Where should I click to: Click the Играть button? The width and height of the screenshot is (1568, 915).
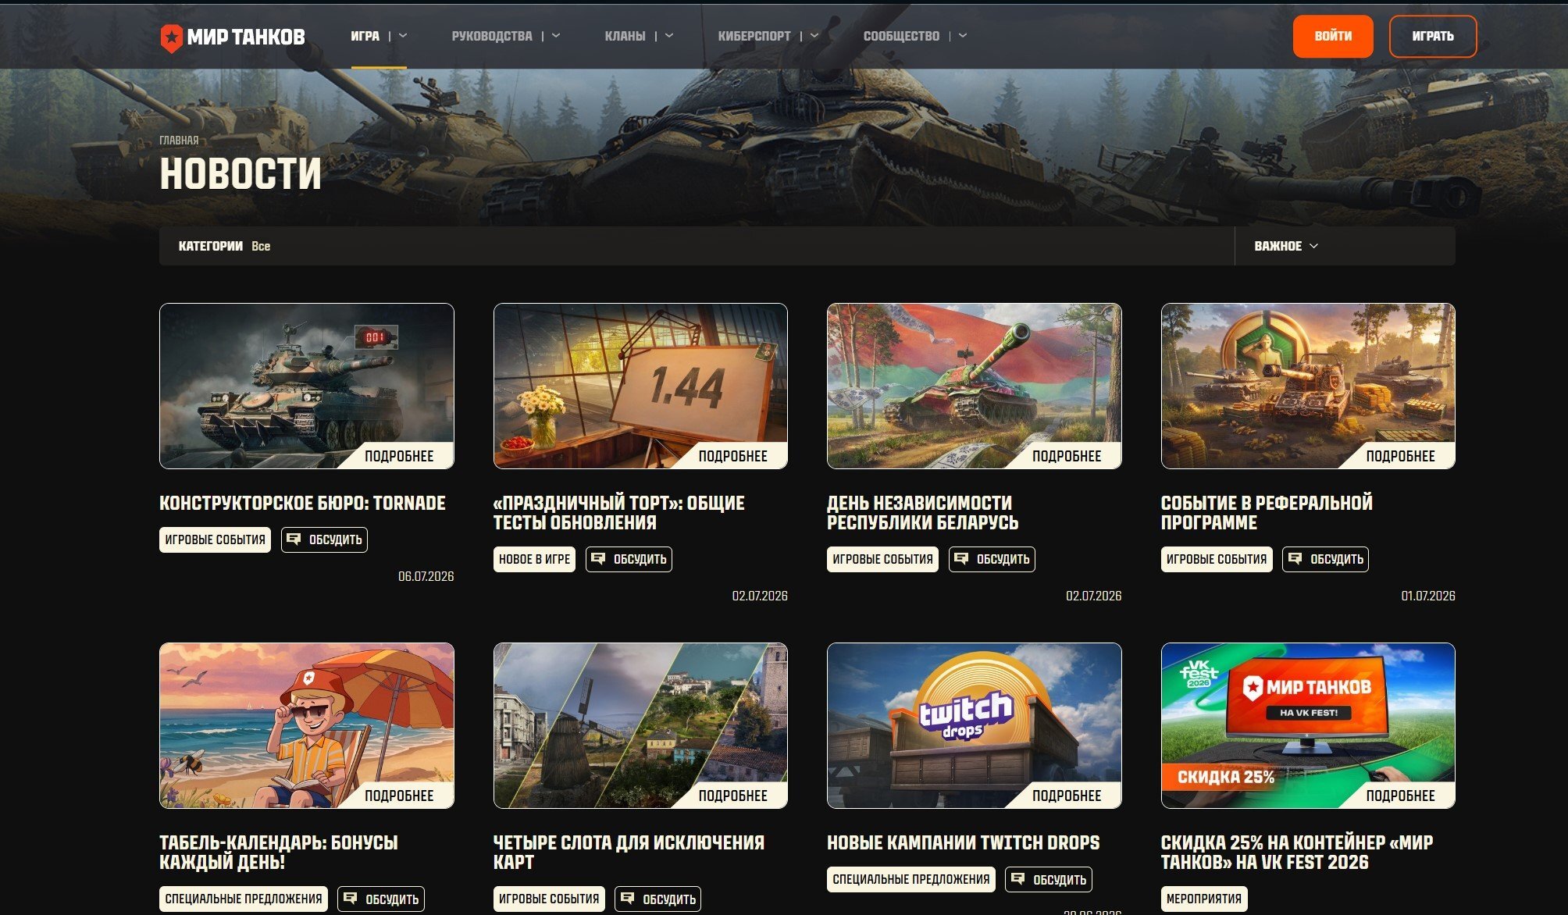[1433, 36]
